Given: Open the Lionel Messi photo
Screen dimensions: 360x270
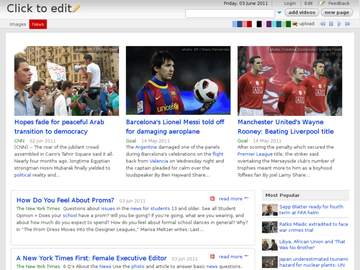Looking at the screenshot, I should 178,80.
